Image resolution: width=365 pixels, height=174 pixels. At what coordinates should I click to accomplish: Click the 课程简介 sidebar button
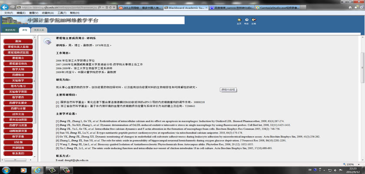[x=18, y=58]
